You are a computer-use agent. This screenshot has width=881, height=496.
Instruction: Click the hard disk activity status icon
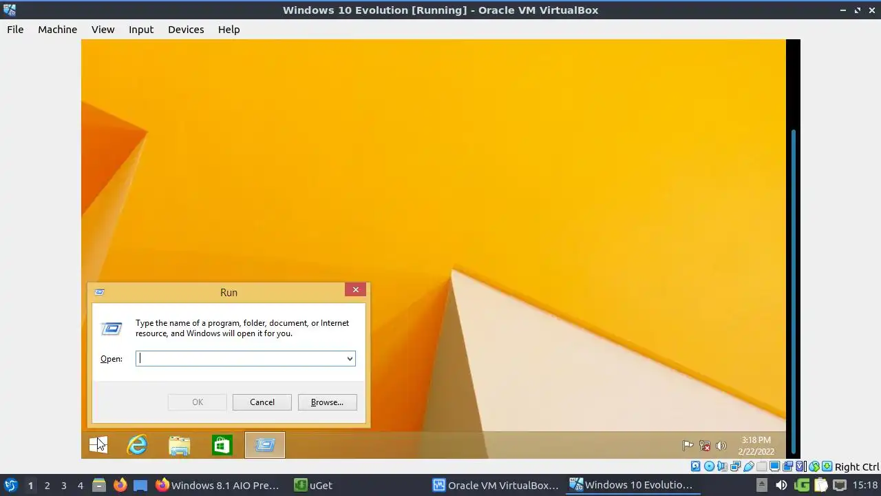(x=696, y=466)
